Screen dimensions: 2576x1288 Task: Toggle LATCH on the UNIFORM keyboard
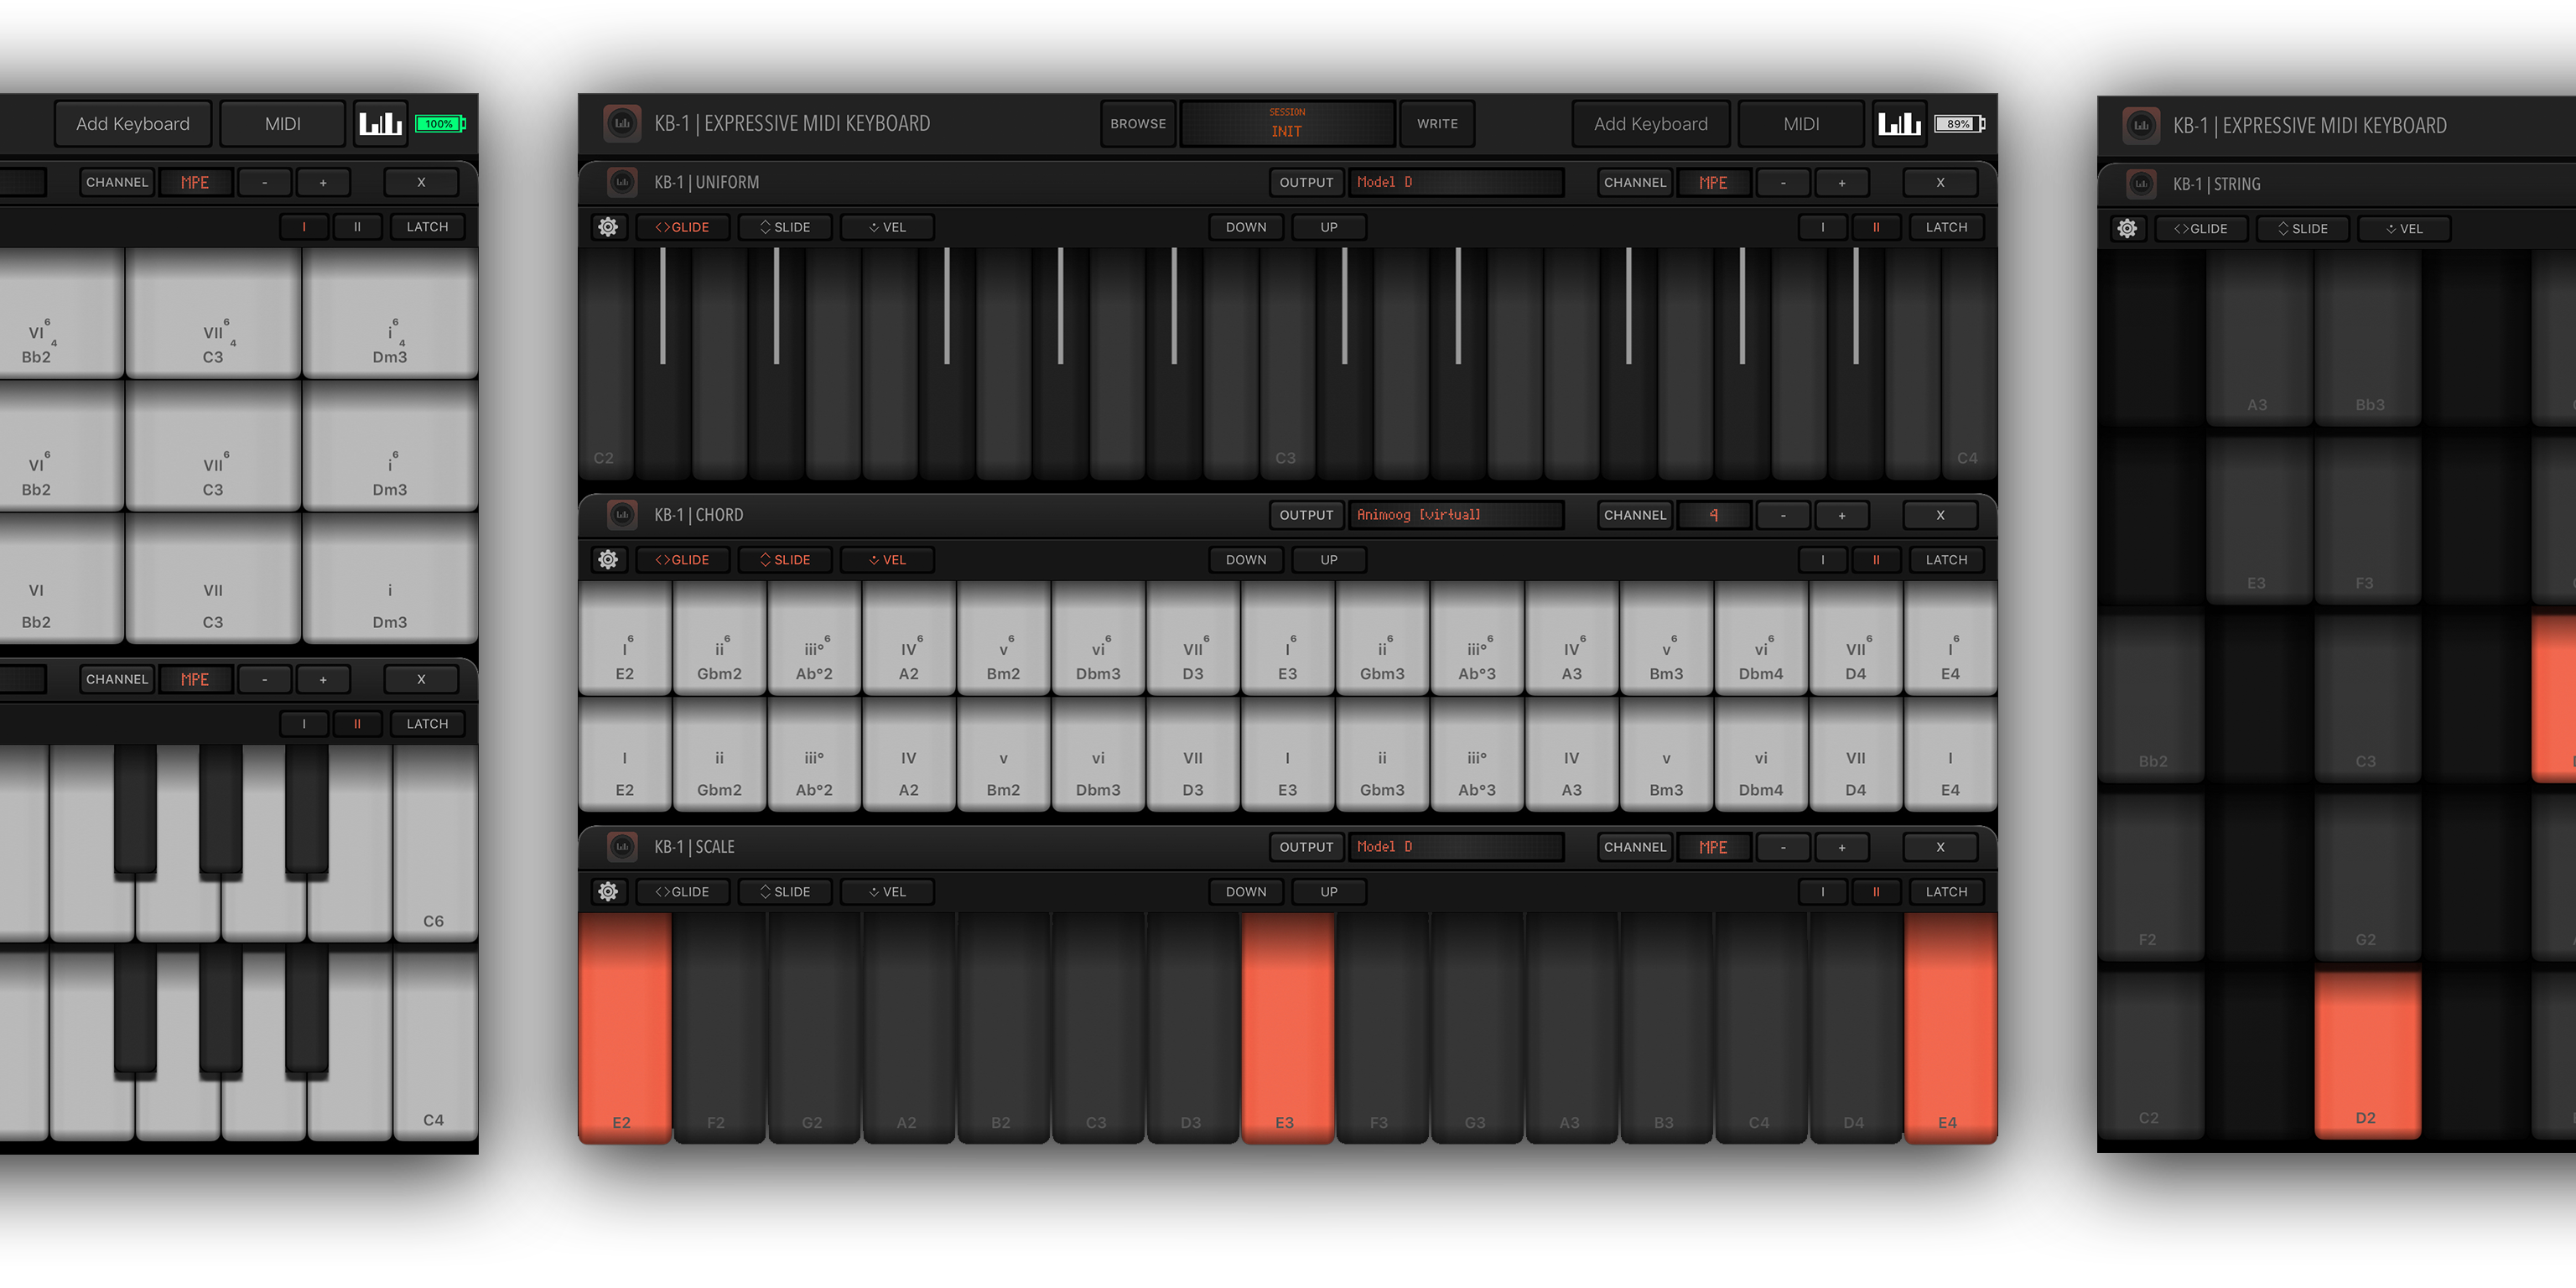(1946, 227)
